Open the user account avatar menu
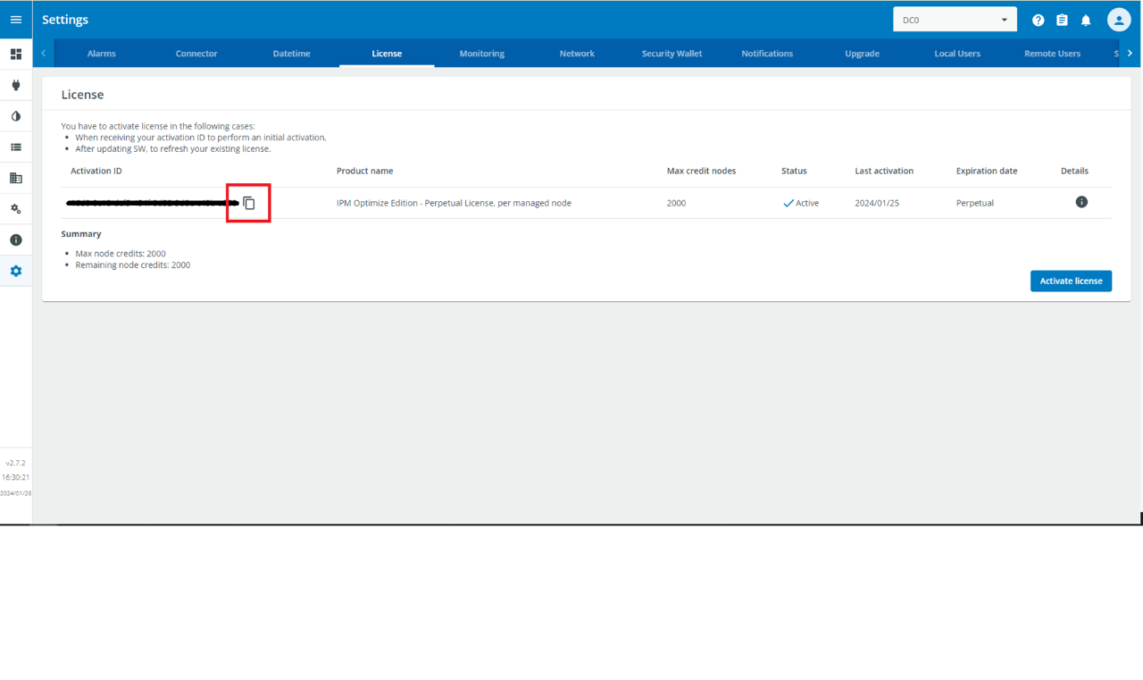Viewport: 1143px width, 680px height. [x=1119, y=19]
